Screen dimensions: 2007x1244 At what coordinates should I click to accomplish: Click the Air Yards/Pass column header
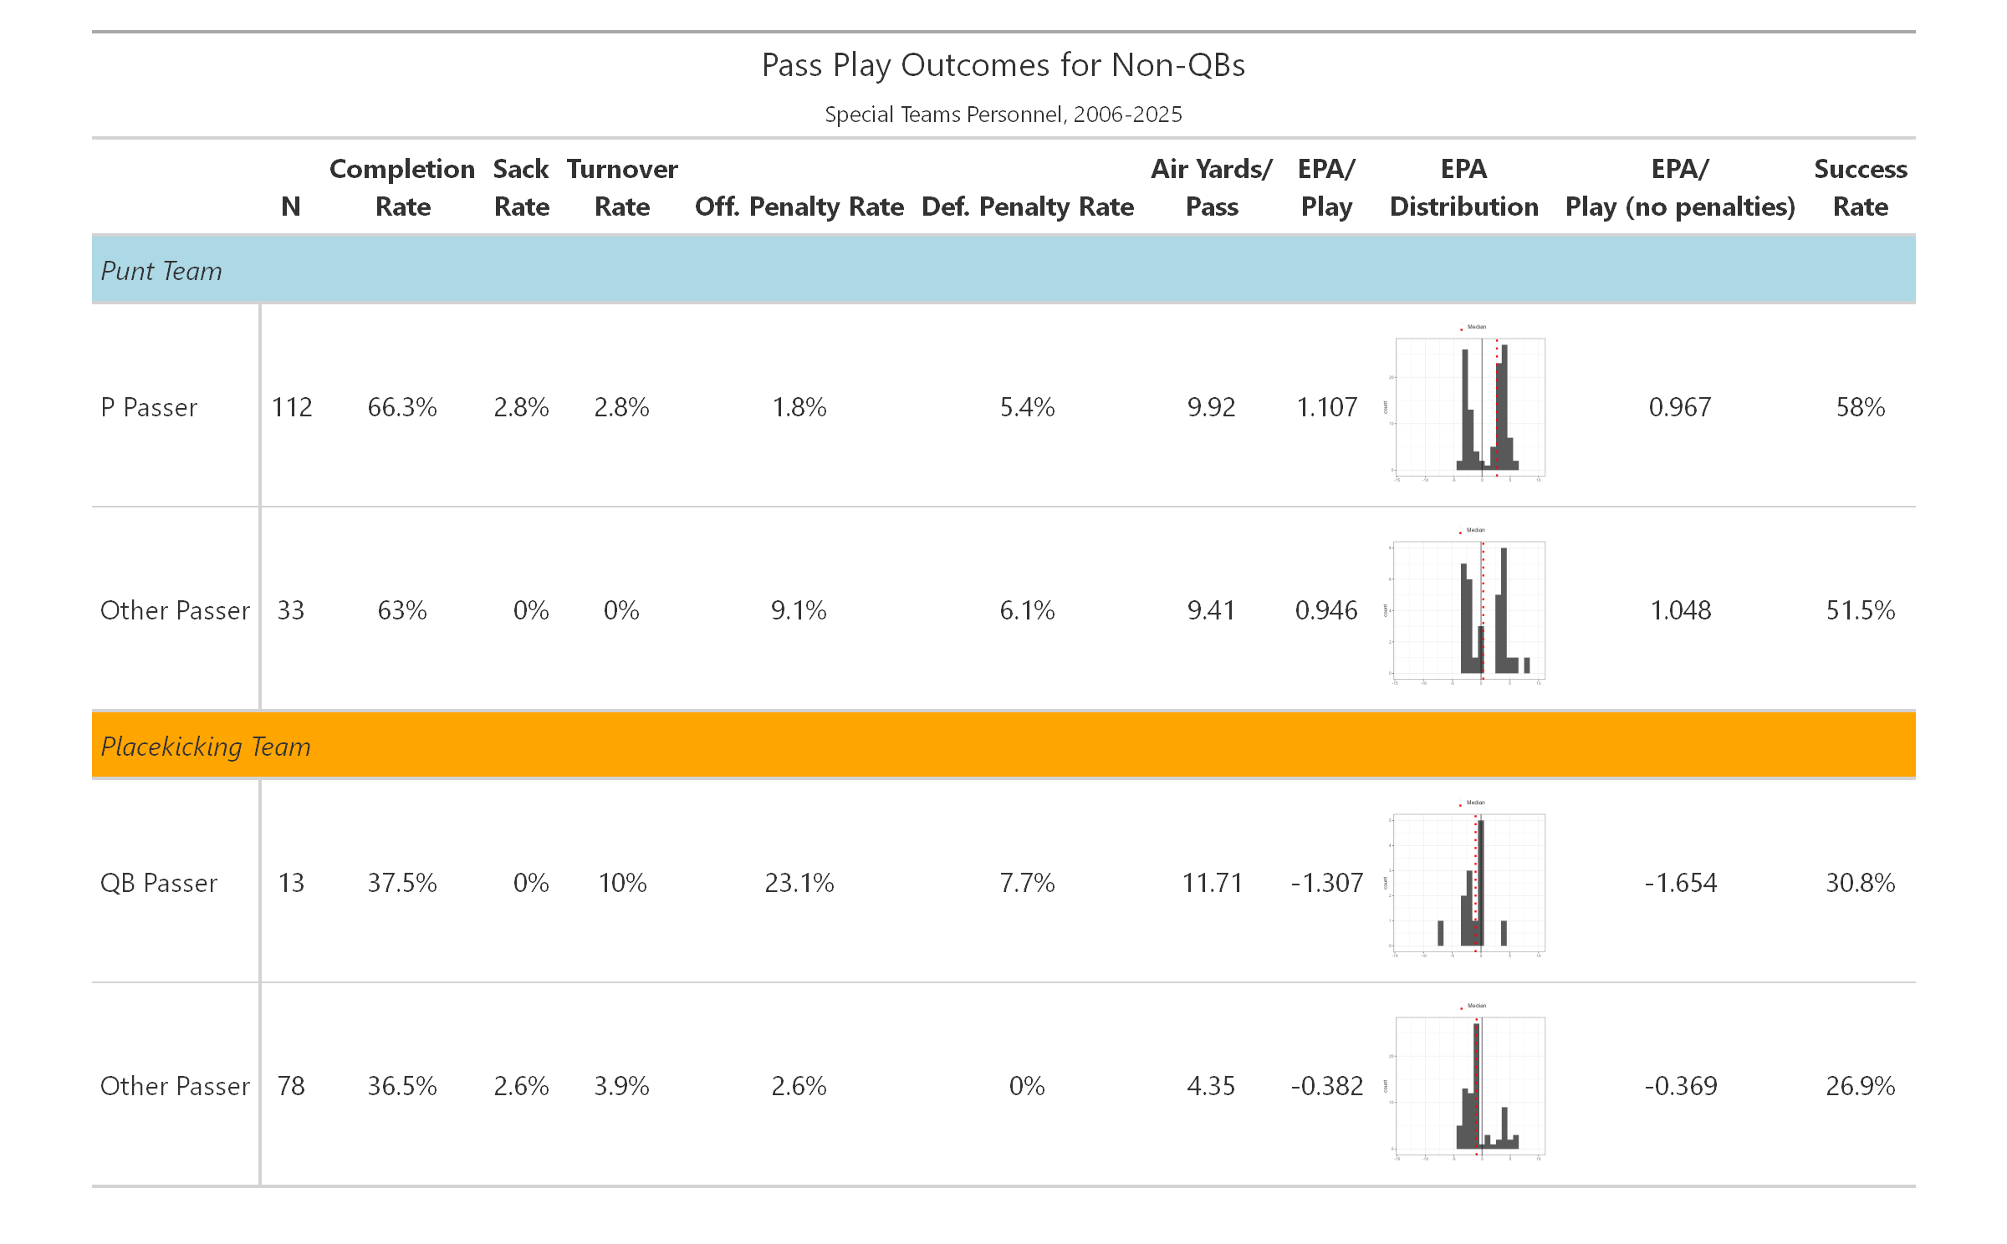coord(1212,187)
